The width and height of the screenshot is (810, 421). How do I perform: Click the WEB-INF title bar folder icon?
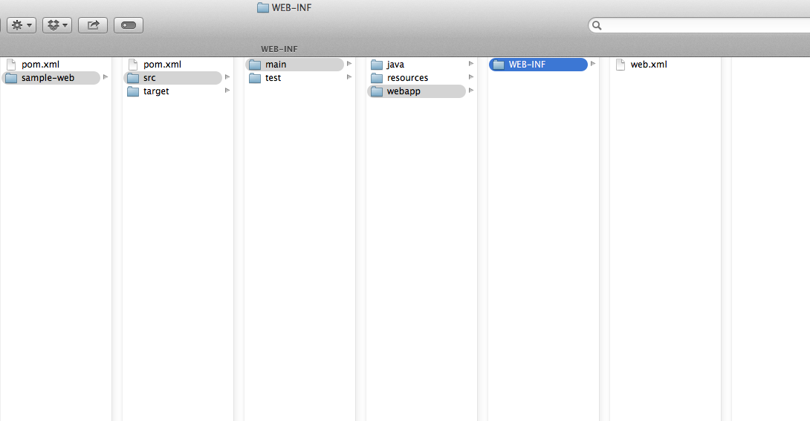click(x=263, y=7)
